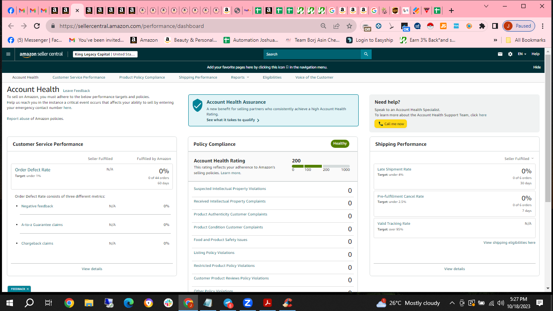Screen dimensions: 553x311
Task: Open the Account Health tab
Action: click(x=25, y=77)
